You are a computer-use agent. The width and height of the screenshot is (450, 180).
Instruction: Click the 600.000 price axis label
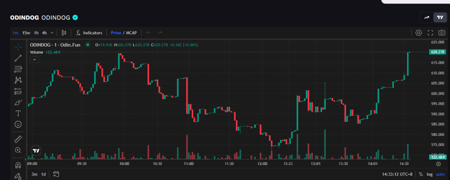(437, 94)
